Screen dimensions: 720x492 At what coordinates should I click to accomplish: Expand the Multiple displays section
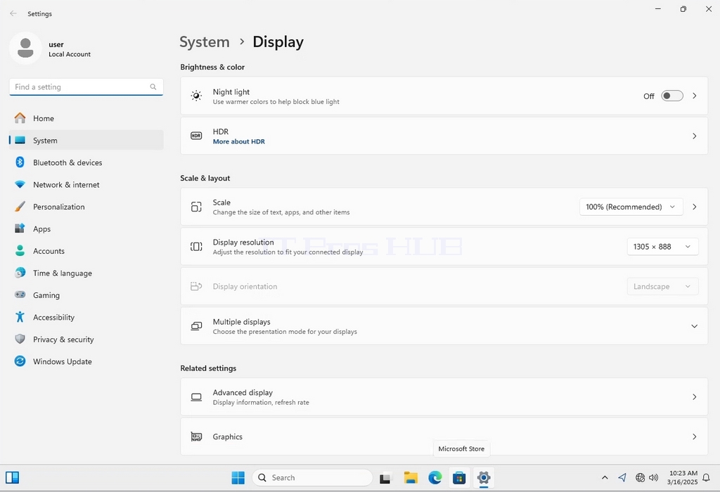pos(694,326)
